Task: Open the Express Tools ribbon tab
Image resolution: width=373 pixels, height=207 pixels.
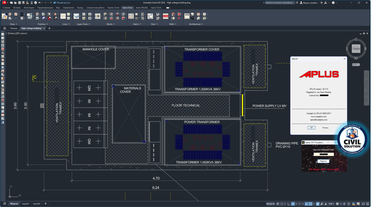Action: click(x=113, y=7)
